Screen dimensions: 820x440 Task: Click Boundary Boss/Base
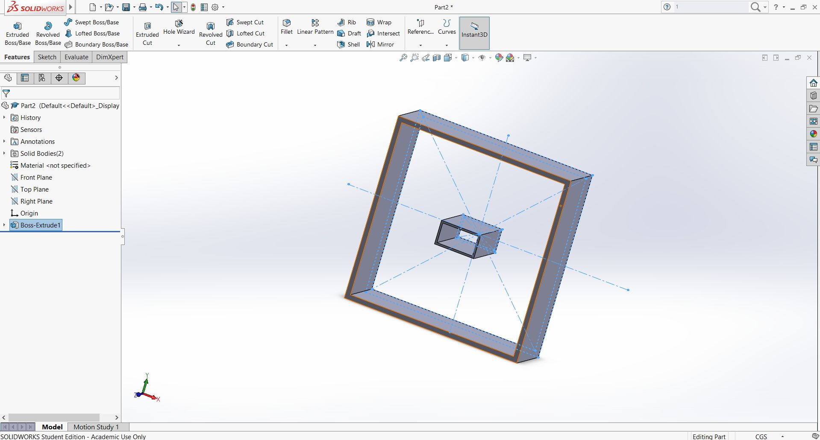coord(96,44)
